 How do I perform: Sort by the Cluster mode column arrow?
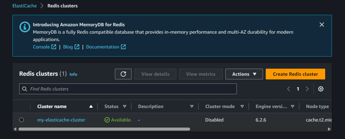coord(242,107)
